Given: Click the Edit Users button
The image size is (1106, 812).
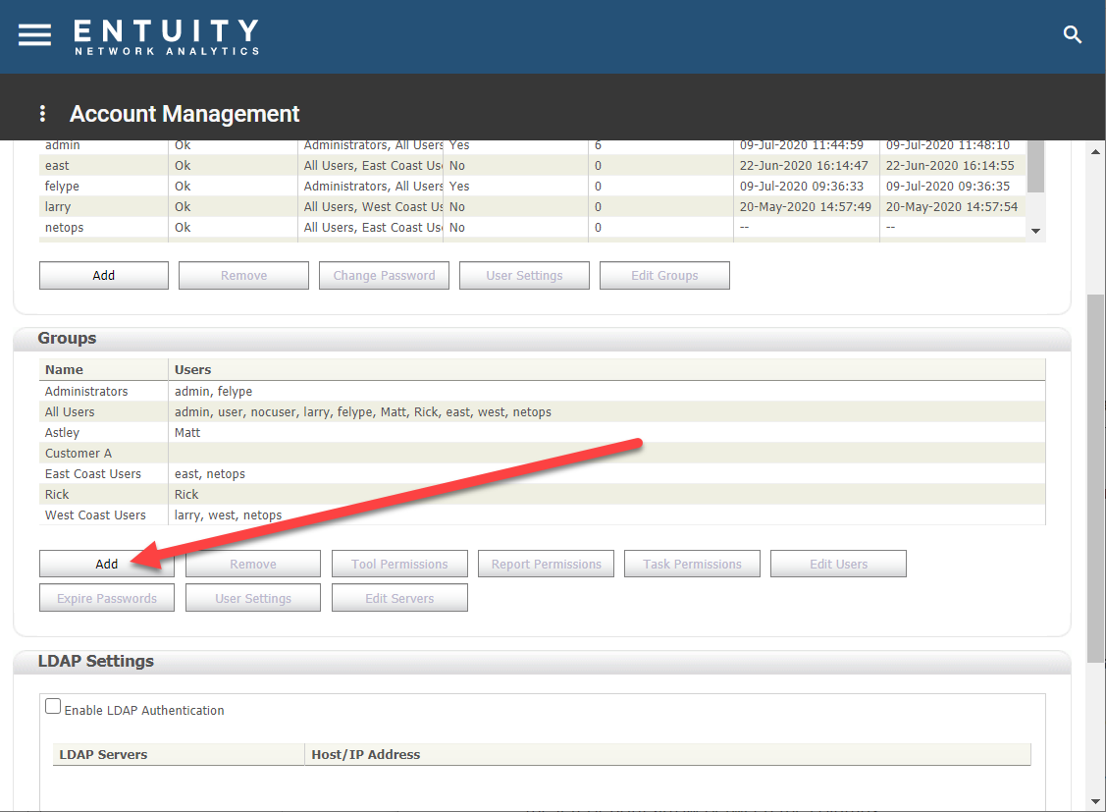Looking at the screenshot, I should 838,563.
